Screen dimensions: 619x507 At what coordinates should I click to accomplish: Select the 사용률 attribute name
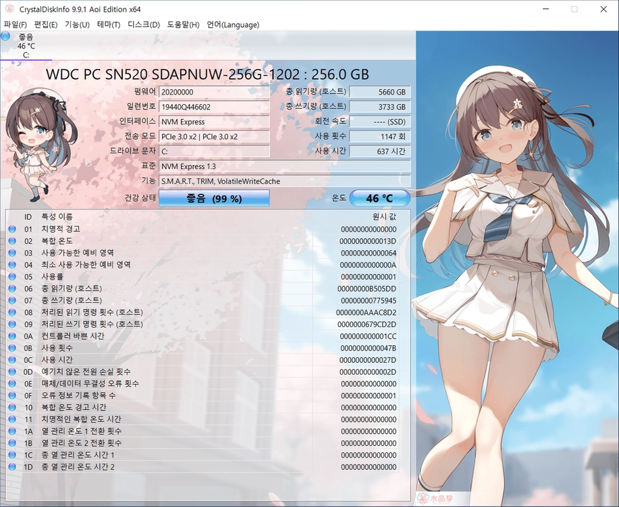53,276
